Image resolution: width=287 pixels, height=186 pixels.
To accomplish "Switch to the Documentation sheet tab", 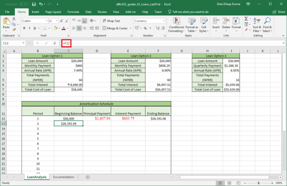I will (x=64, y=177).
